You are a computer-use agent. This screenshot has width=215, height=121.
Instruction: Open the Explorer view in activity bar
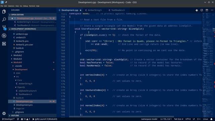(x=4, y=11)
